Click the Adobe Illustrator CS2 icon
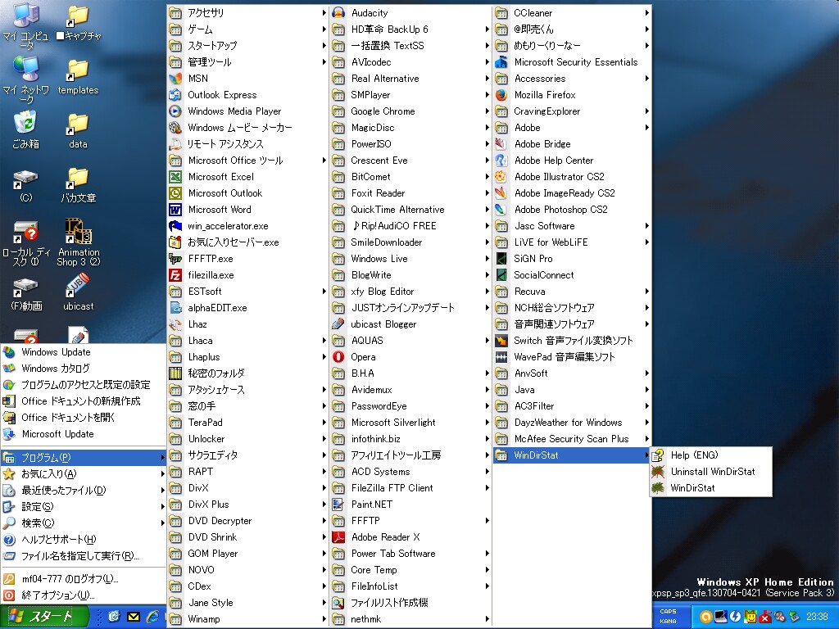The height and width of the screenshot is (629, 839). 501,177
